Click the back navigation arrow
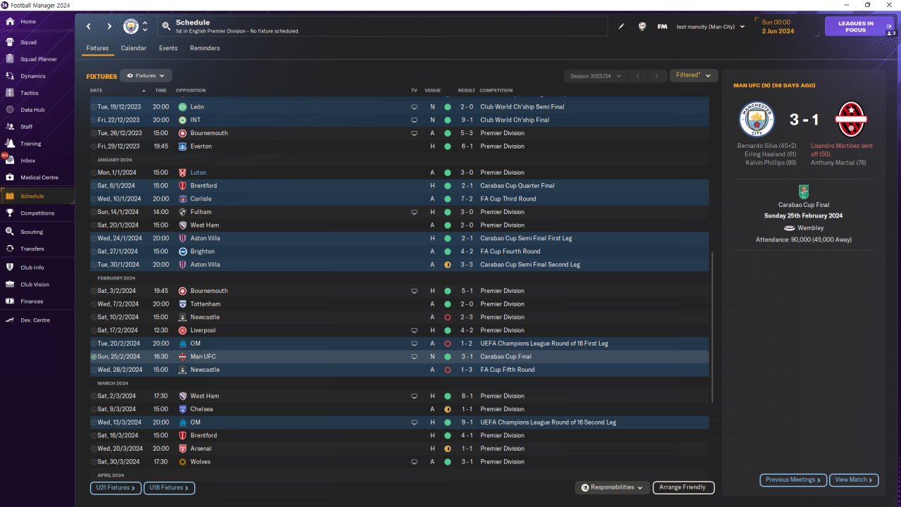 click(x=89, y=27)
